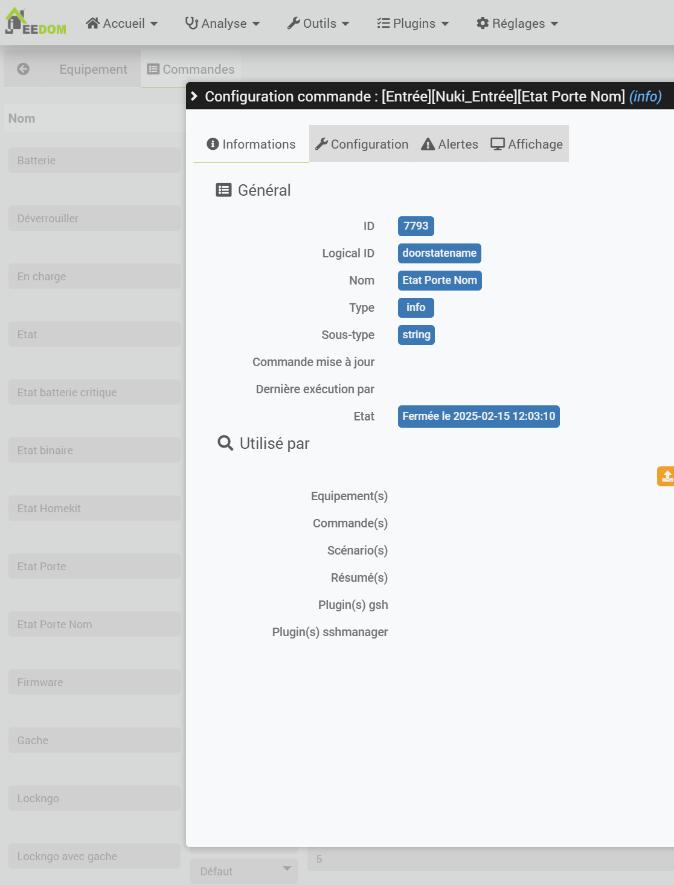Screen dimensions: 674x885
Task: Switch to the Configuration tab
Action: (362, 144)
